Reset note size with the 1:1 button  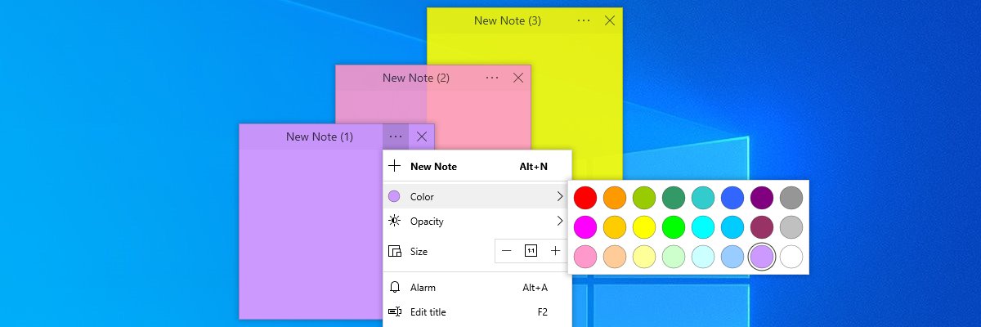pyautogui.click(x=531, y=251)
